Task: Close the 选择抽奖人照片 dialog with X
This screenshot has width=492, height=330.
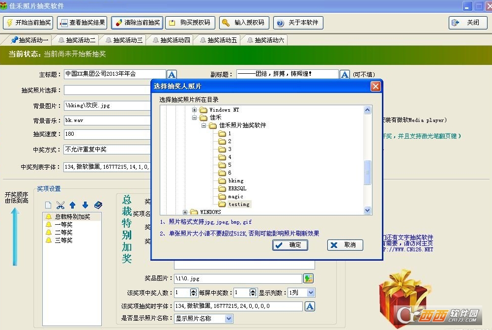Action: (376, 87)
